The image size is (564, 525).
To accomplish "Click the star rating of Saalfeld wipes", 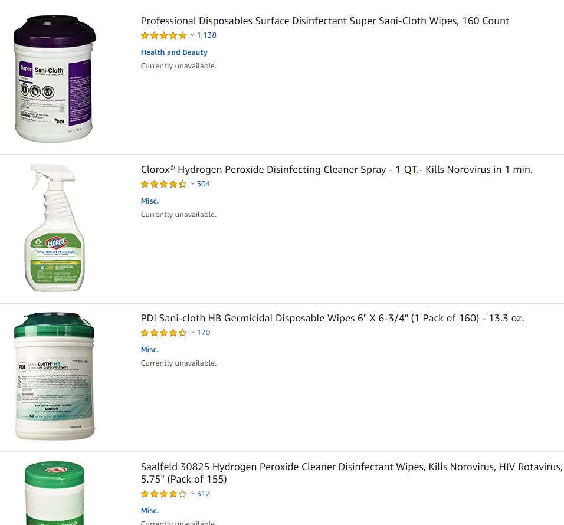I will (x=163, y=494).
